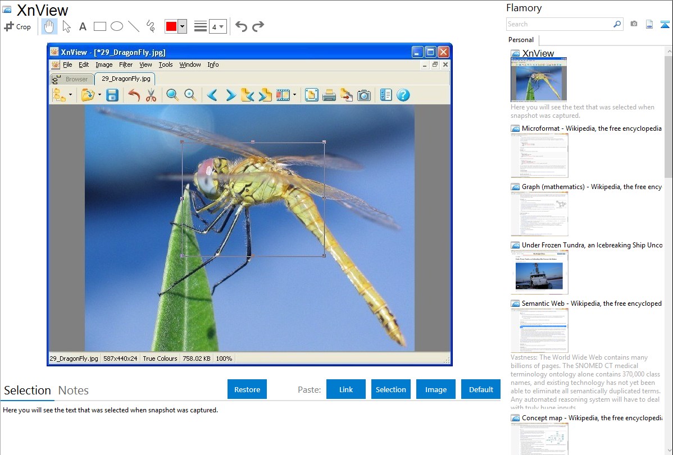
Task: Click the search magnifier icon
Action: click(x=617, y=24)
